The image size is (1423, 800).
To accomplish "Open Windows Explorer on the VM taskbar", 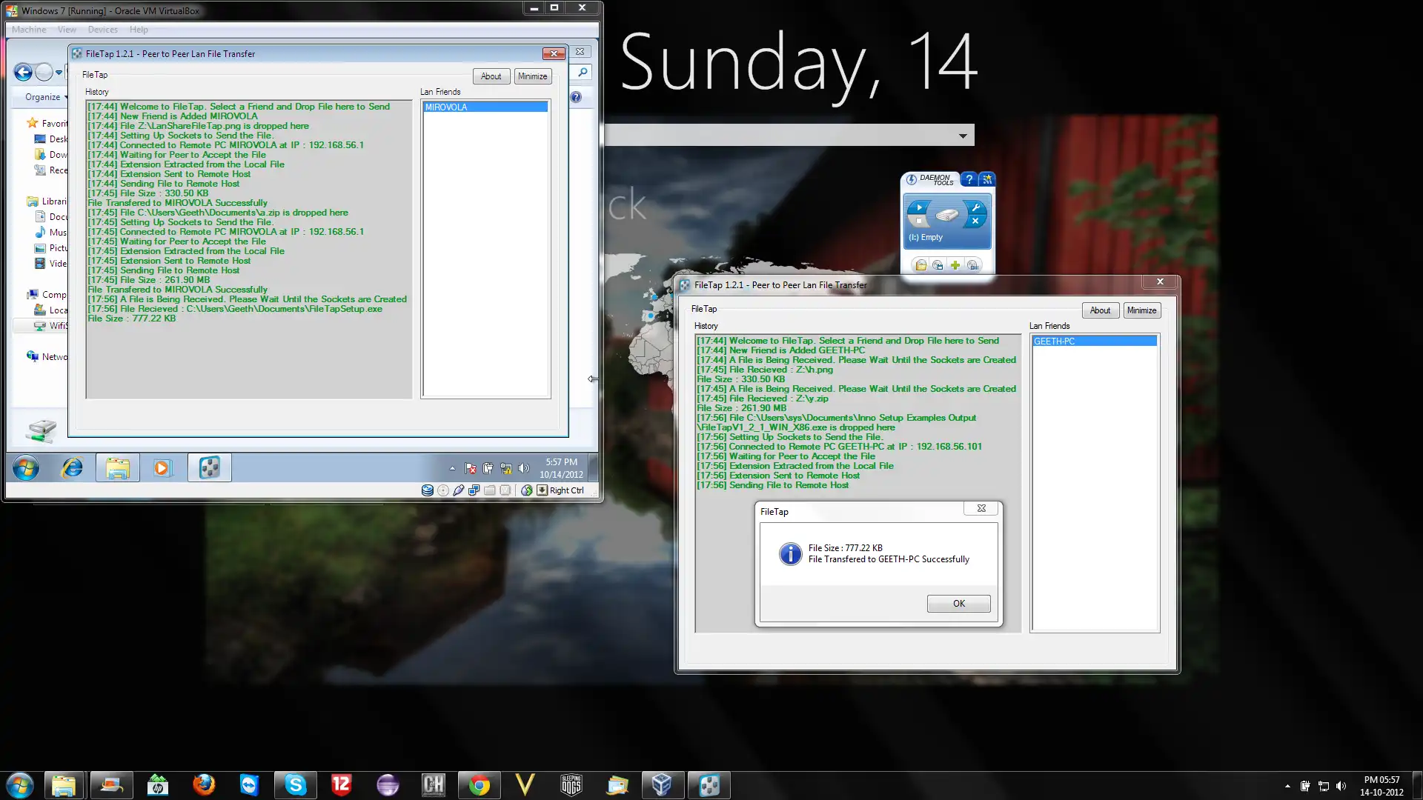I will [x=118, y=468].
